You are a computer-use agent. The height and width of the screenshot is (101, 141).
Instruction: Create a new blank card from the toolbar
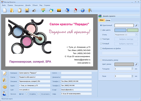[5, 10]
